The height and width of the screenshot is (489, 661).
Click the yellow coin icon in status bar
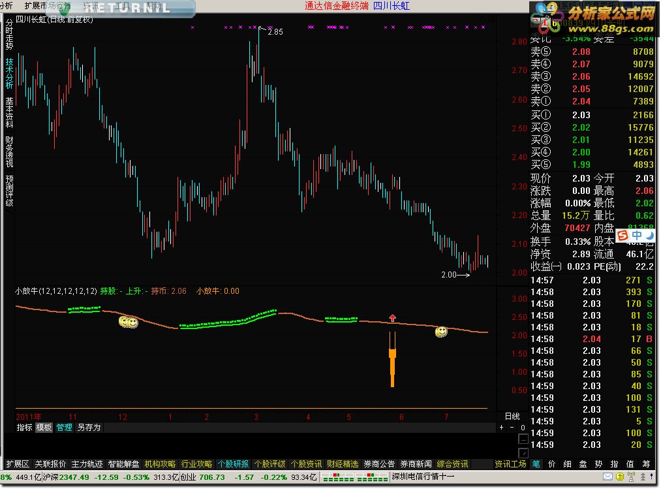(620, 477)
